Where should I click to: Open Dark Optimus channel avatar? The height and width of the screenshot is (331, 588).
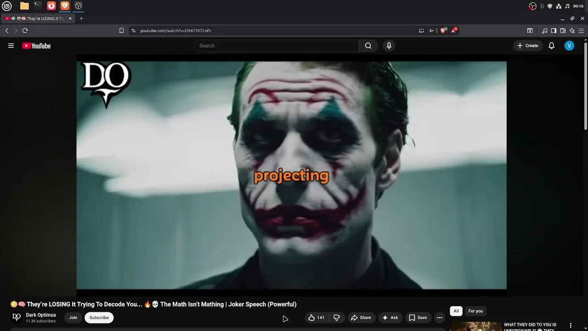17,317
